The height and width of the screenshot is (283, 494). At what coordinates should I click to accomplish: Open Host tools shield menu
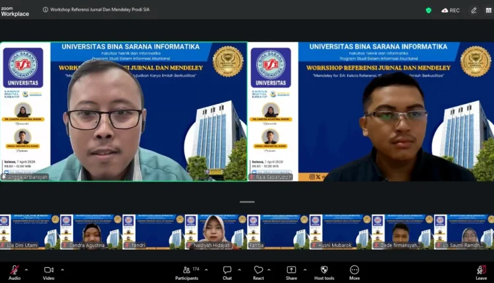tap(324, 272)
